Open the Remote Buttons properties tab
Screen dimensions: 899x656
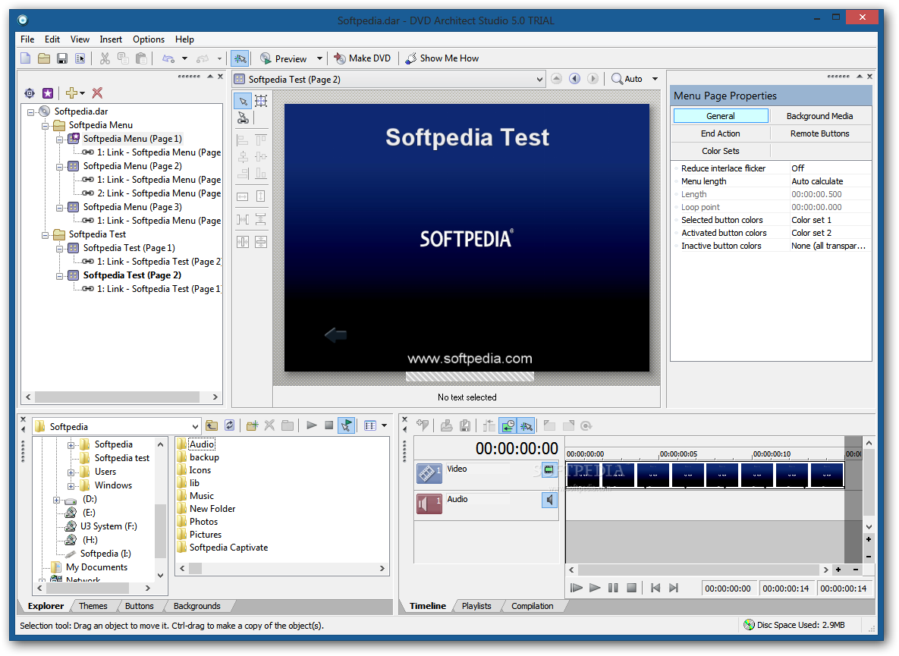click(x=819, y=133)
